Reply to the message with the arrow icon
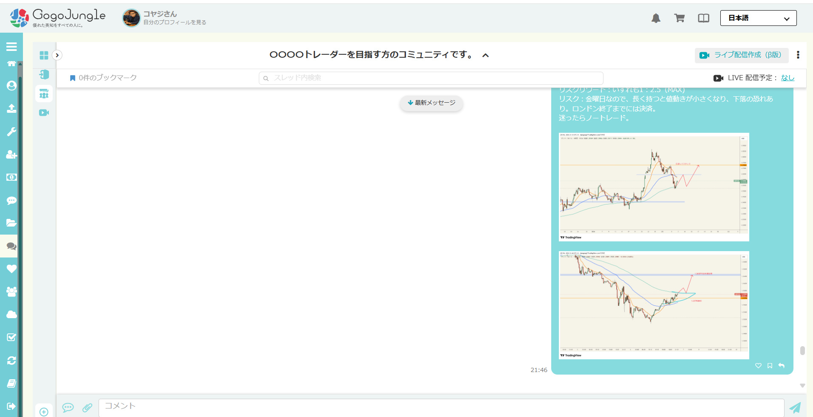Image resolution: width=813 pixels, height=417 pixels. click(782, 366)
